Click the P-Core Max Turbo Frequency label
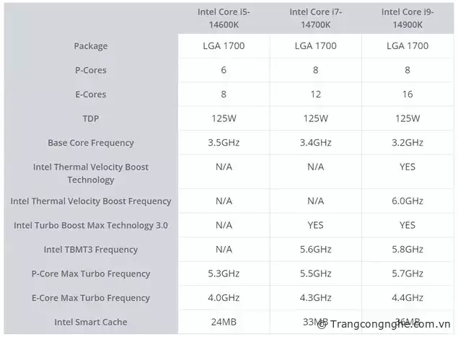The width and height of the screenshot is (458, 337). pyautogui.click(x=91, y=273)
